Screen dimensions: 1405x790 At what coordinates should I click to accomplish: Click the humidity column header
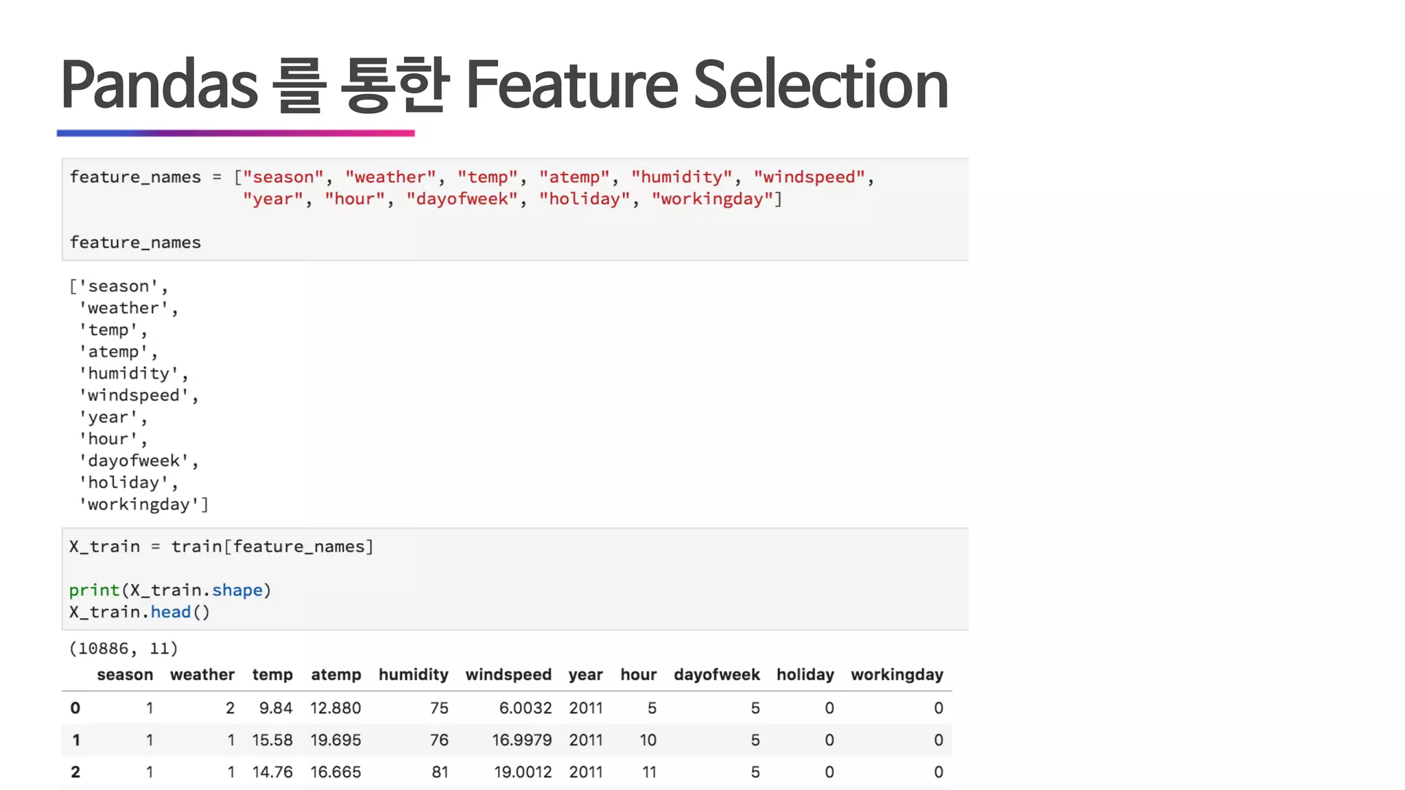coord(414,675)
